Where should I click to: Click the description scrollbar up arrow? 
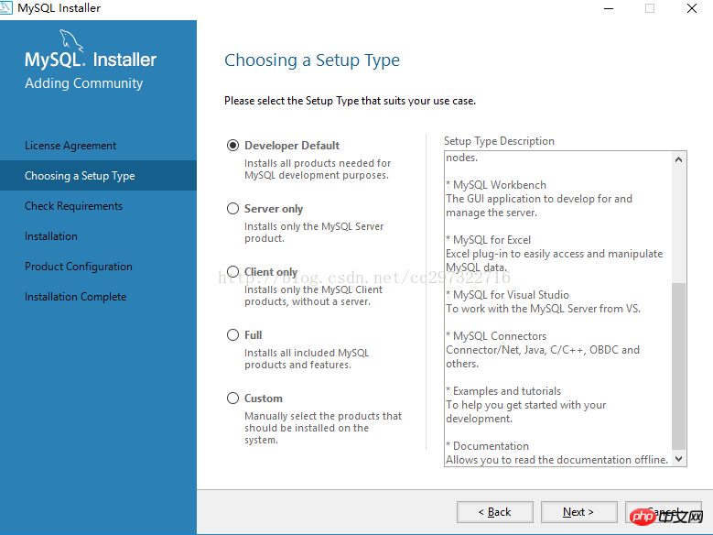coord(678,159)
